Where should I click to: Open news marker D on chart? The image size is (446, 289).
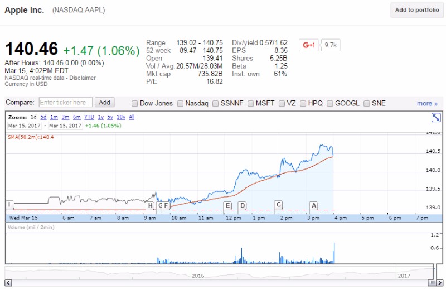[242, 205]
